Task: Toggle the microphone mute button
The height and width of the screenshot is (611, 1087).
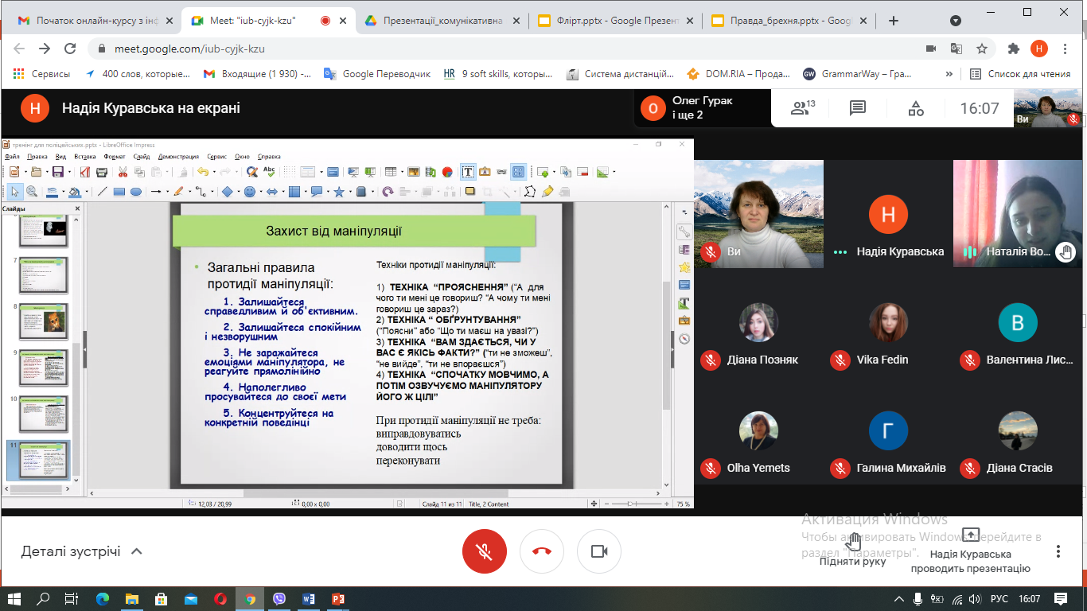Action: coord(484,551)
